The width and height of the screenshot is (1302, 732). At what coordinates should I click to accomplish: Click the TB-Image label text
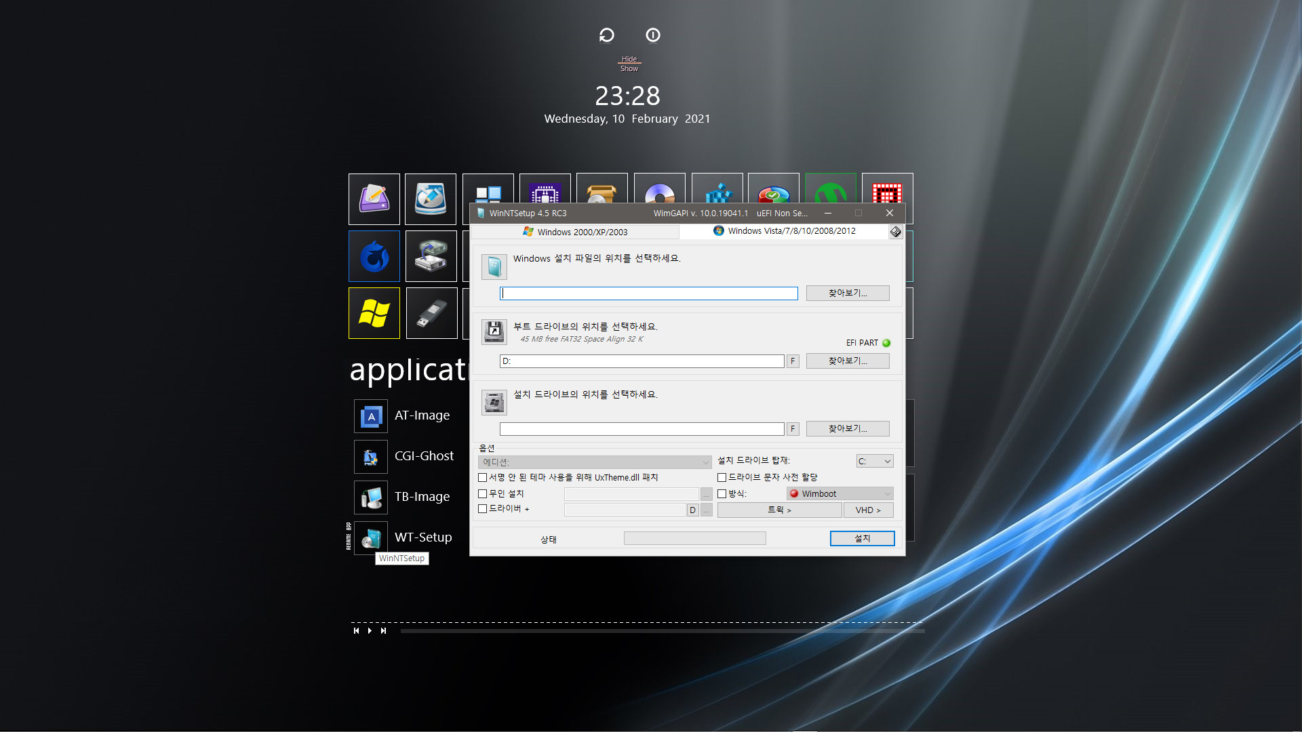click(x=422, y=496)
